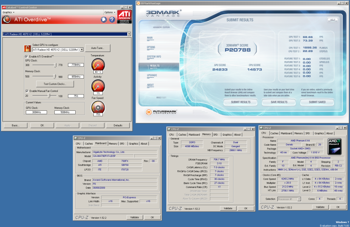The width and height of the screenshot is (350, 227).
Task: Click the Current Values GPU Clock 300MHz field
Action: coord(36,112)
